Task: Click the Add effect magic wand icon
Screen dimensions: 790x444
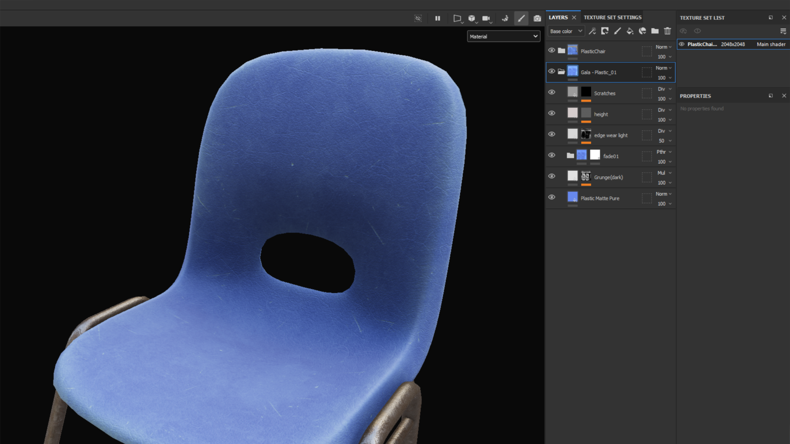Action: pyautogui.click(x=592, y=31)
